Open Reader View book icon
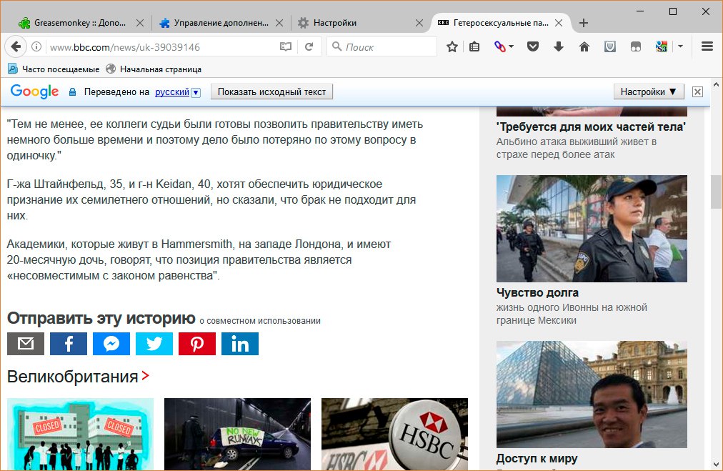 click(x=286, y=46)
